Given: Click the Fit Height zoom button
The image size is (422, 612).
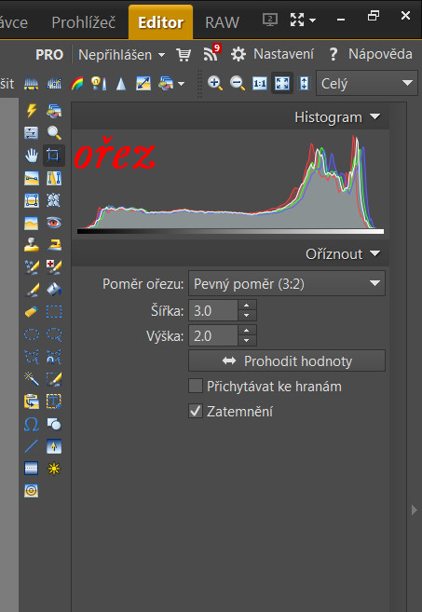Looking at the screenshot, I should click(304, 83).
